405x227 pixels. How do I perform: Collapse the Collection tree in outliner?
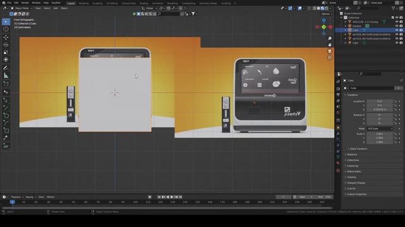point(342,18)
